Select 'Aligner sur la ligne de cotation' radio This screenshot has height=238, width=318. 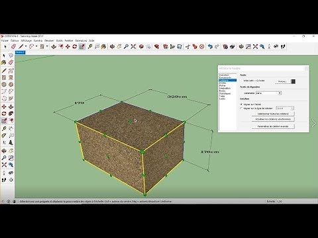pyautogui.click(x=241, y=108)
